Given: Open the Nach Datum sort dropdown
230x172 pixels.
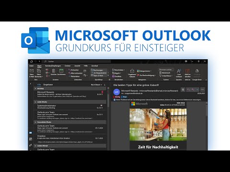Looking at the screenshot, I should [x=96, y=85].
